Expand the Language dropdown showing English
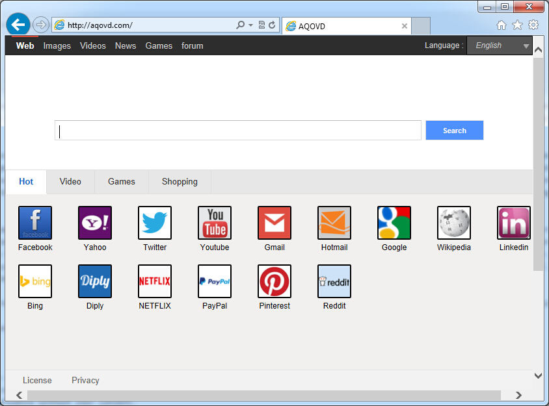 (500, 45)
